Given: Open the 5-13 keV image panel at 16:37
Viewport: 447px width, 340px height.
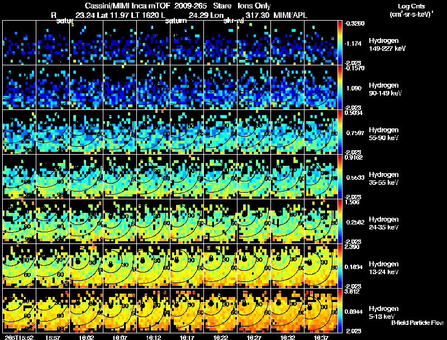Looking at the screenshot, I should (x=321, y=310).
